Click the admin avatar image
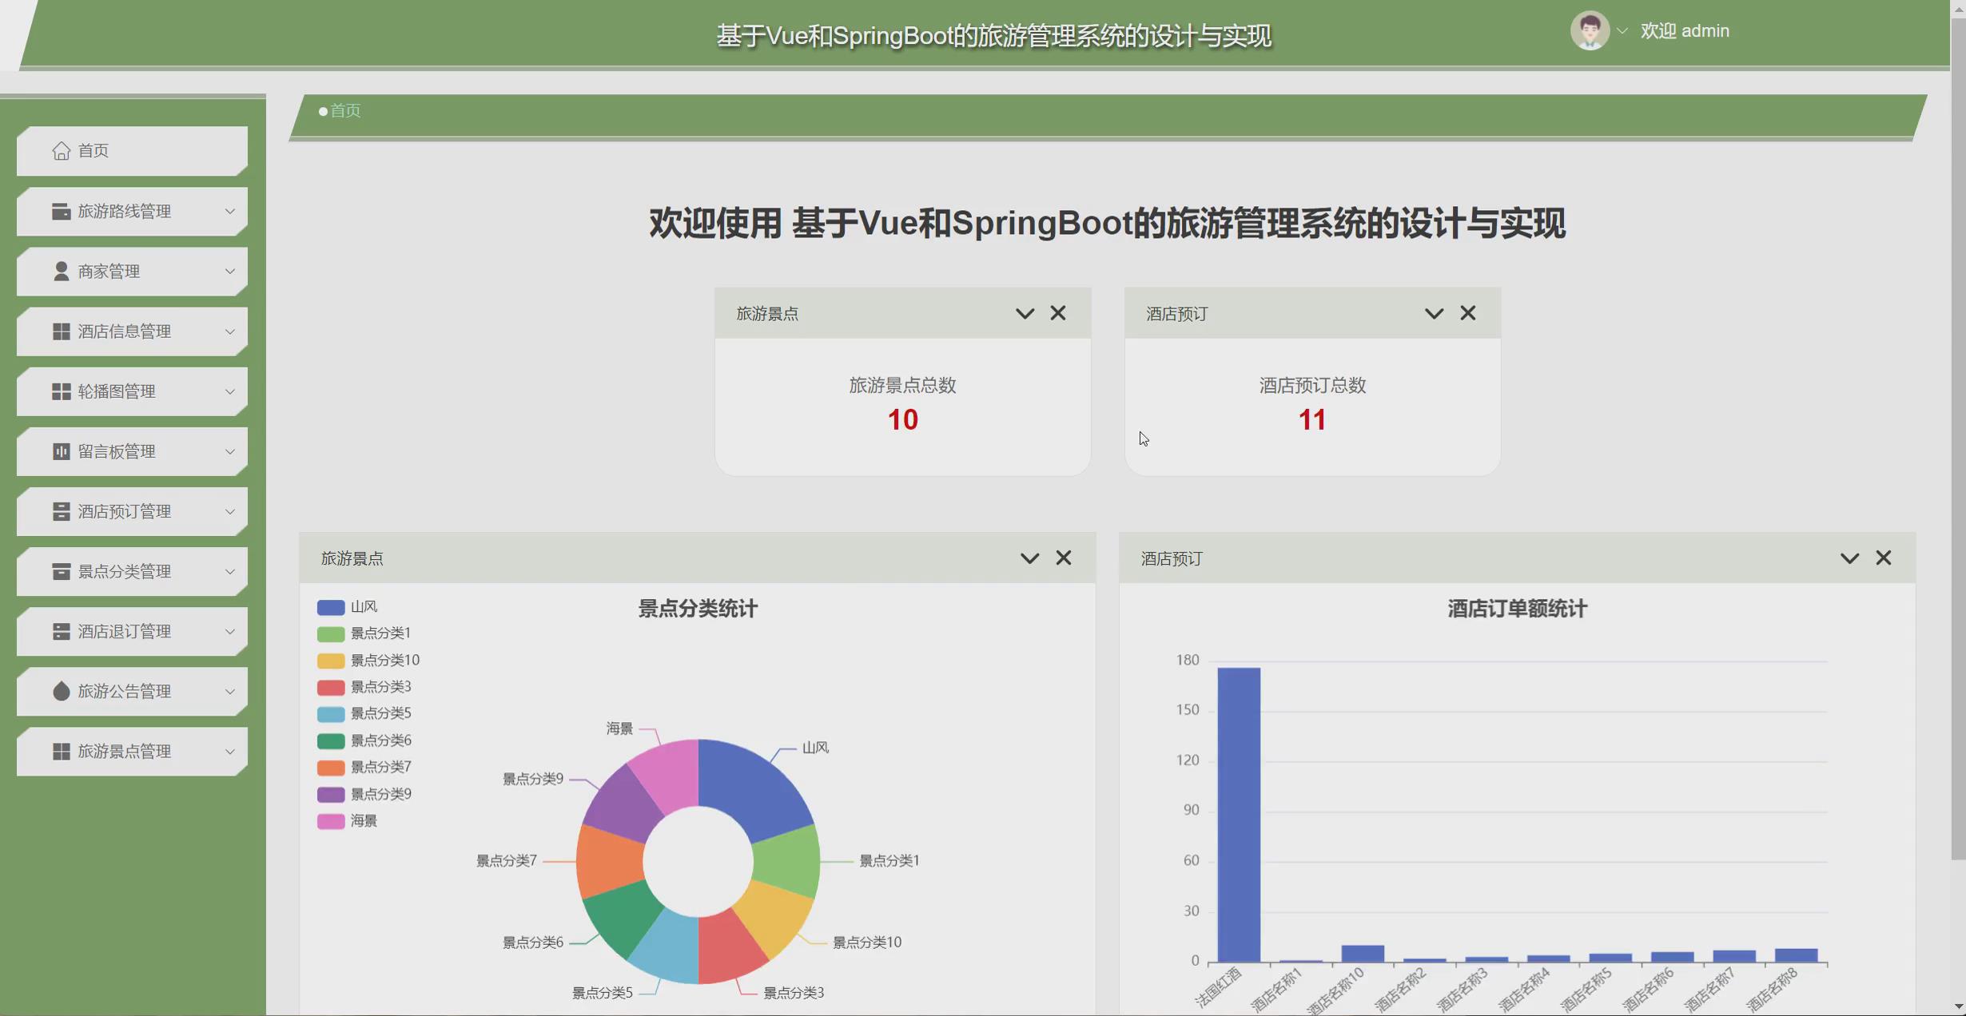1966x1016 pixels. coord(1590,30)
